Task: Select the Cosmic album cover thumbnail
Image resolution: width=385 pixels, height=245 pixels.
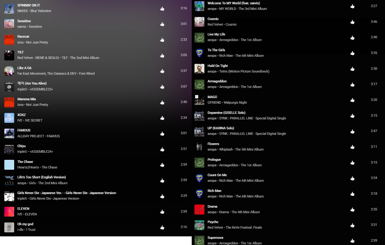Action: (199, 22)
